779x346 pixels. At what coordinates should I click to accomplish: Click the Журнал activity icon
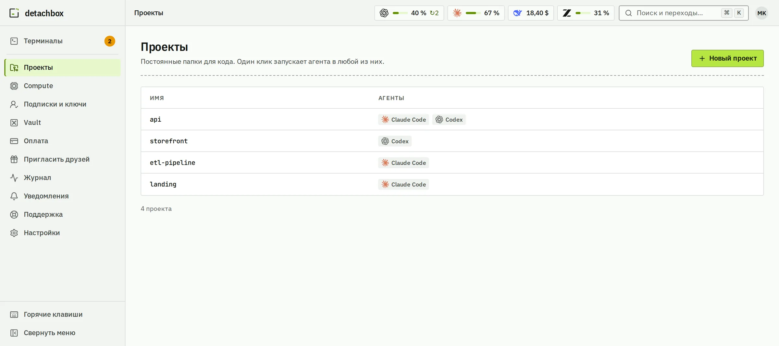click(x=14, y=178)
